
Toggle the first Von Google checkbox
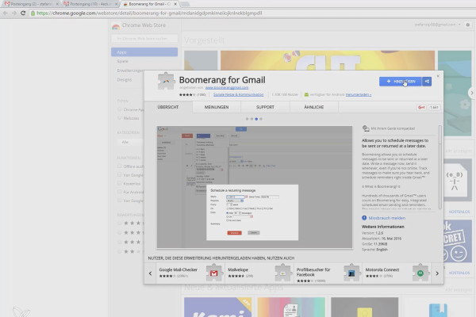point(119,174)
